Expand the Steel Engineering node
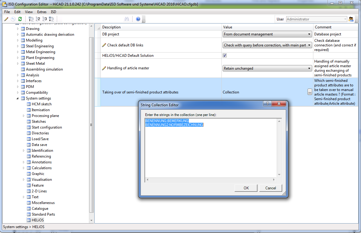This screenshot has width=361, height=233. click(18, 46)
